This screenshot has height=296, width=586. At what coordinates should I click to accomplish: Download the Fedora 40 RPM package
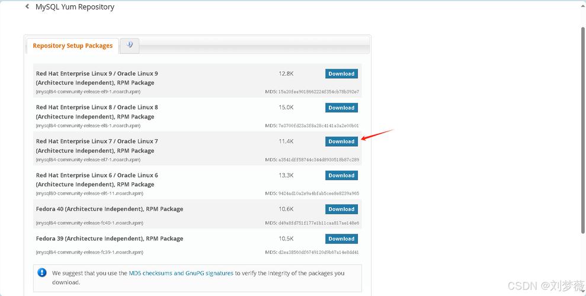[x=341, y=210]
